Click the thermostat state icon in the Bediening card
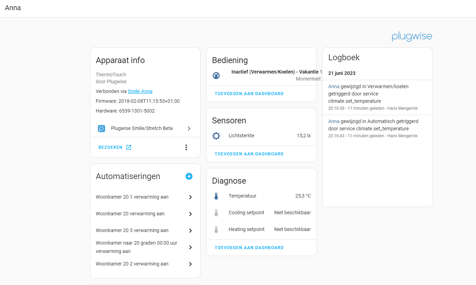 [216, 75]
